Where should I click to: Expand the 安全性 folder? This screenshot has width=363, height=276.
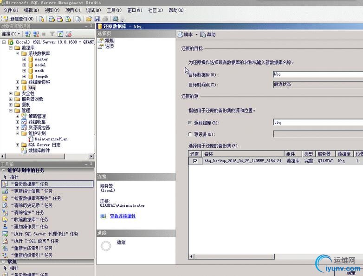coord(10,93)
